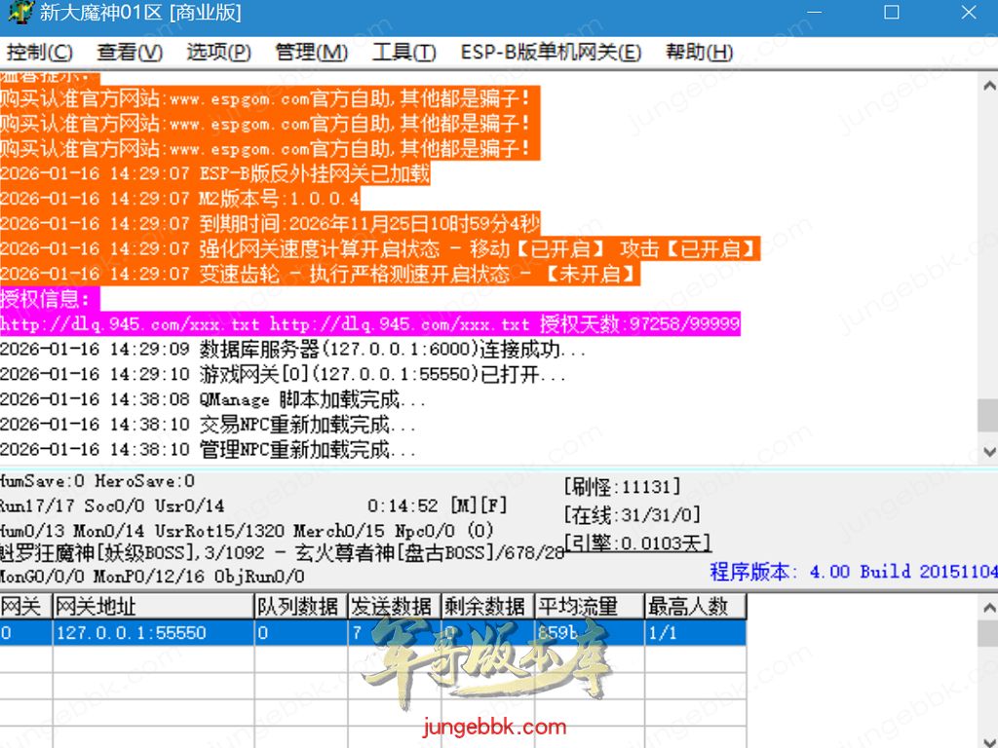Open the 选项(P) menu

(218, 53)
